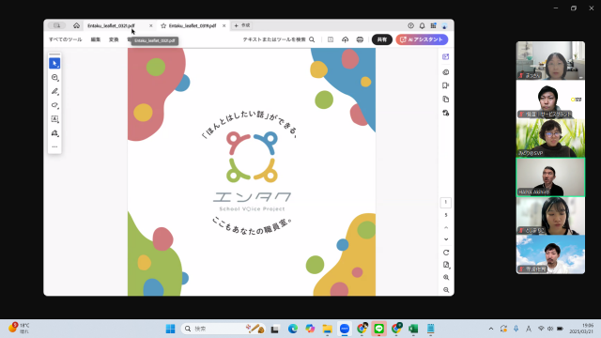Select the サービスグラント participant video

point(550,100)
